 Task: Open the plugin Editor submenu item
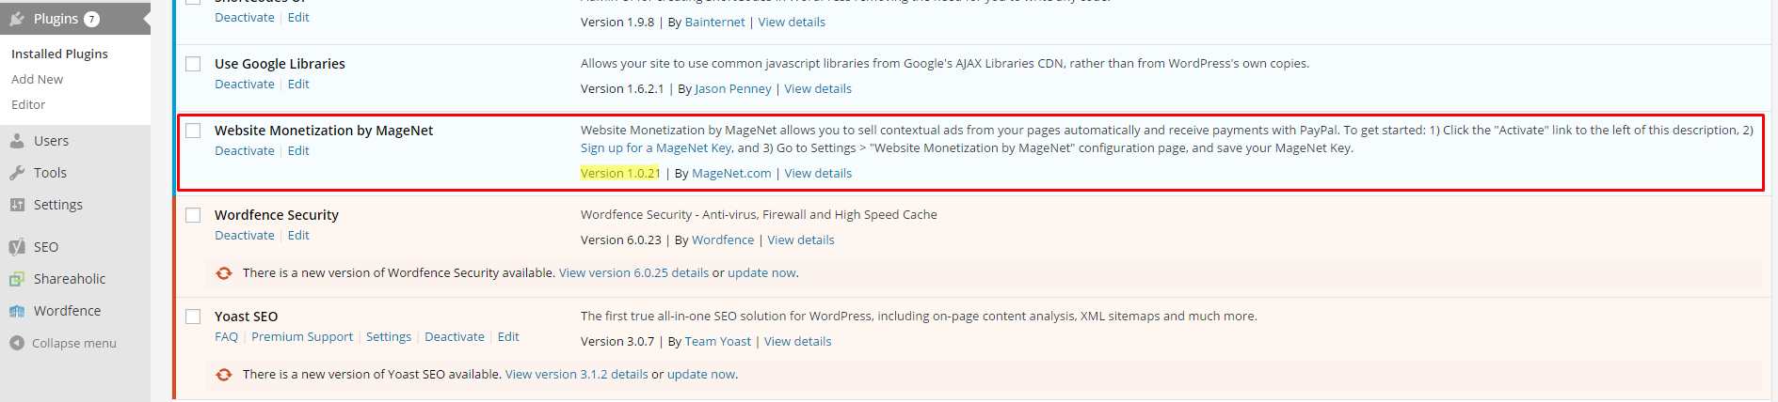pos(28,104)
